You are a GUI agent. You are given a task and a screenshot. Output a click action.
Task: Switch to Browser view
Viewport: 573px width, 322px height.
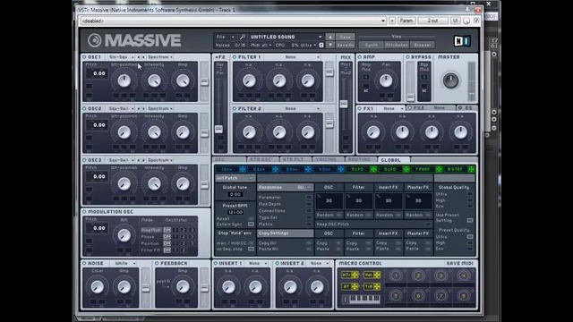(x=423, y=45)
